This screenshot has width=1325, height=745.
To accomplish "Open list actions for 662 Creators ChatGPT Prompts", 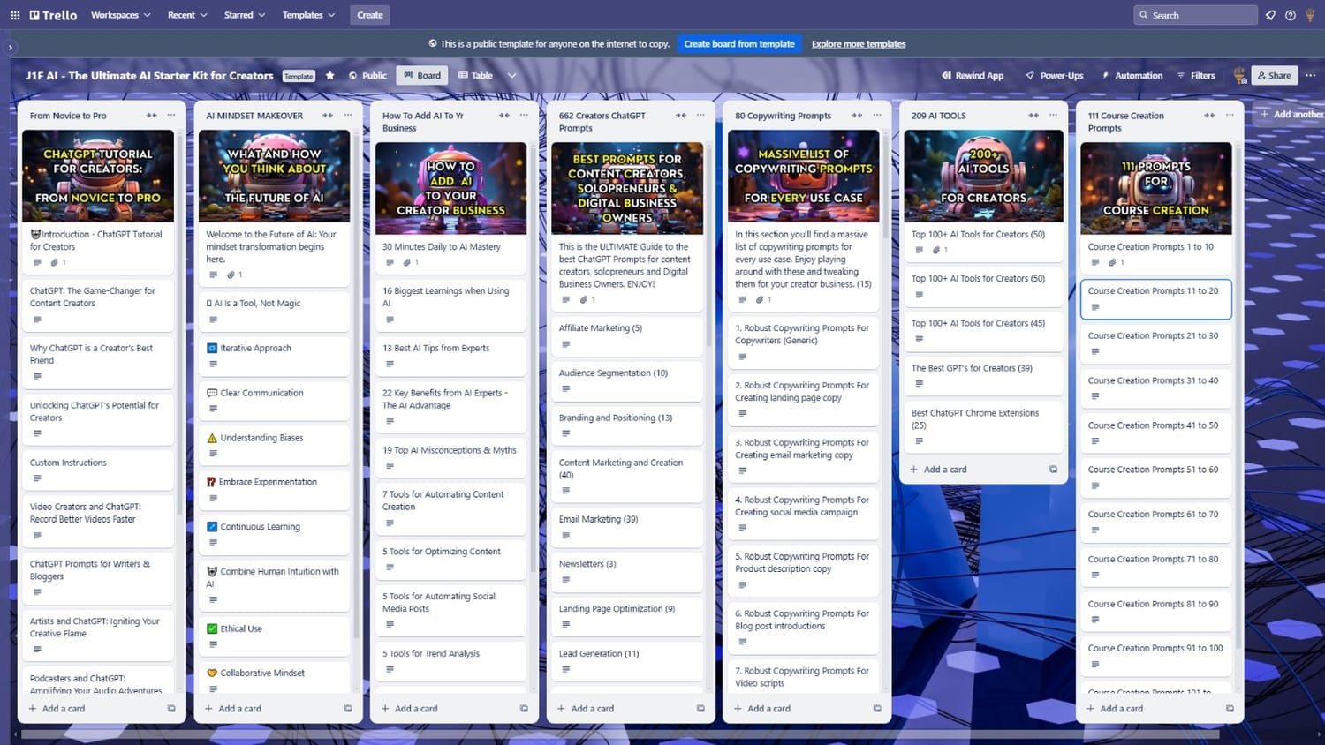I will point(700,116).
